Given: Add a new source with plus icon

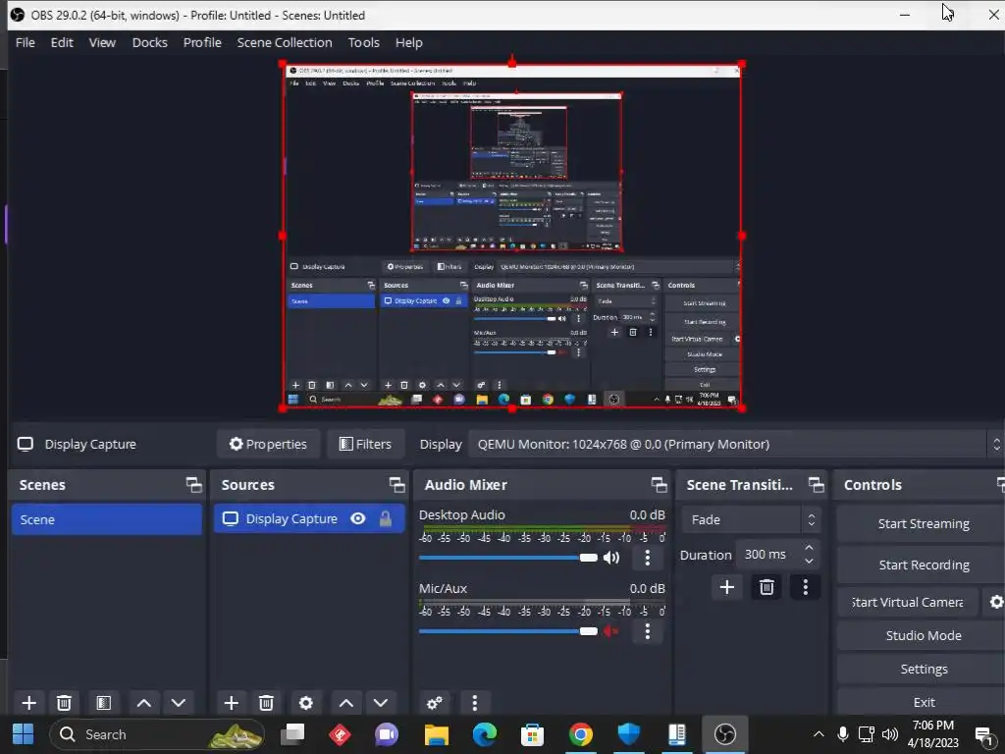Looking at the screenshot, I should [x=232, y=703].
